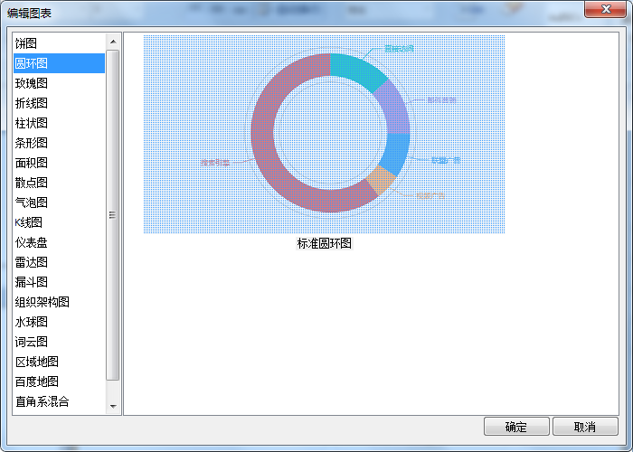Select 饼图 chart type
This screenshot has width=633, height=452.
pos(27,43)
